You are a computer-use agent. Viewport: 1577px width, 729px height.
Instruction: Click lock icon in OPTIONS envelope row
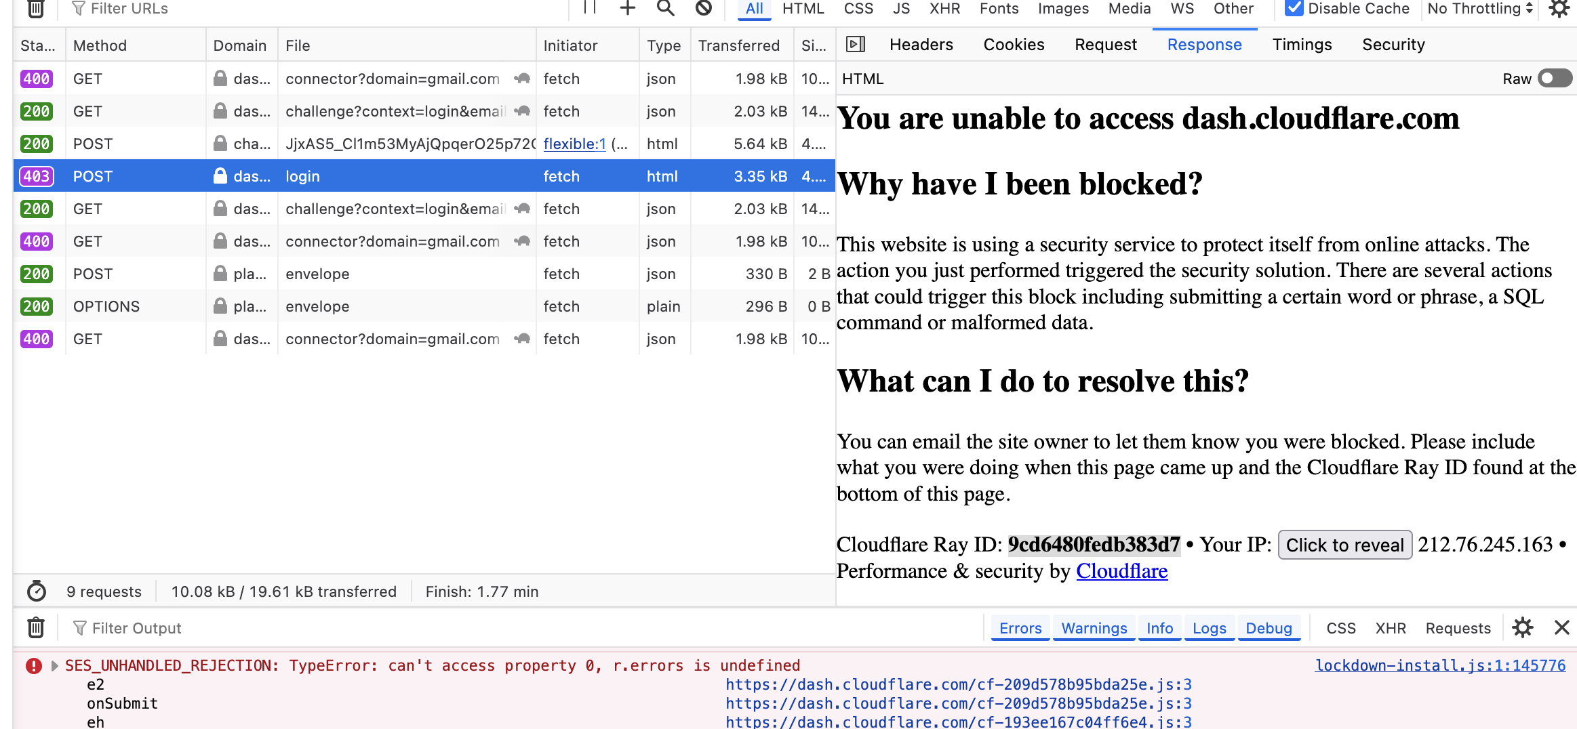tap(220, 306)
